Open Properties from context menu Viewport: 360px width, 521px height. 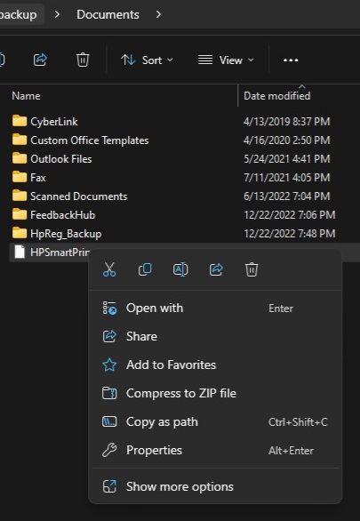click(215, 450)
